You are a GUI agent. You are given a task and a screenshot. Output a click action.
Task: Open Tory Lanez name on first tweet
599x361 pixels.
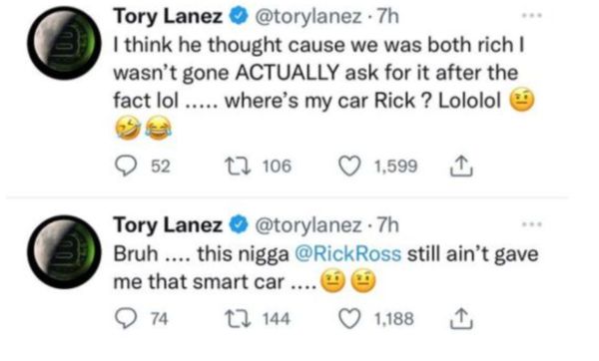168,17
